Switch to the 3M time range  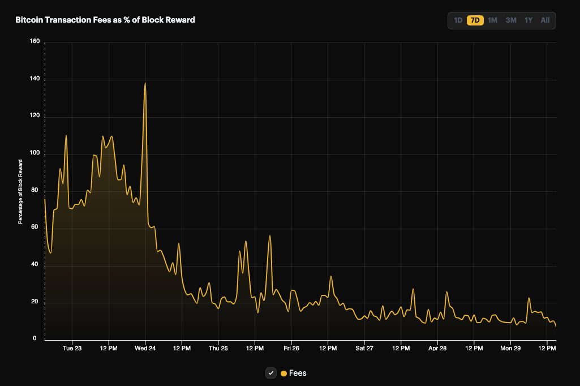click(x=511, y=20)
